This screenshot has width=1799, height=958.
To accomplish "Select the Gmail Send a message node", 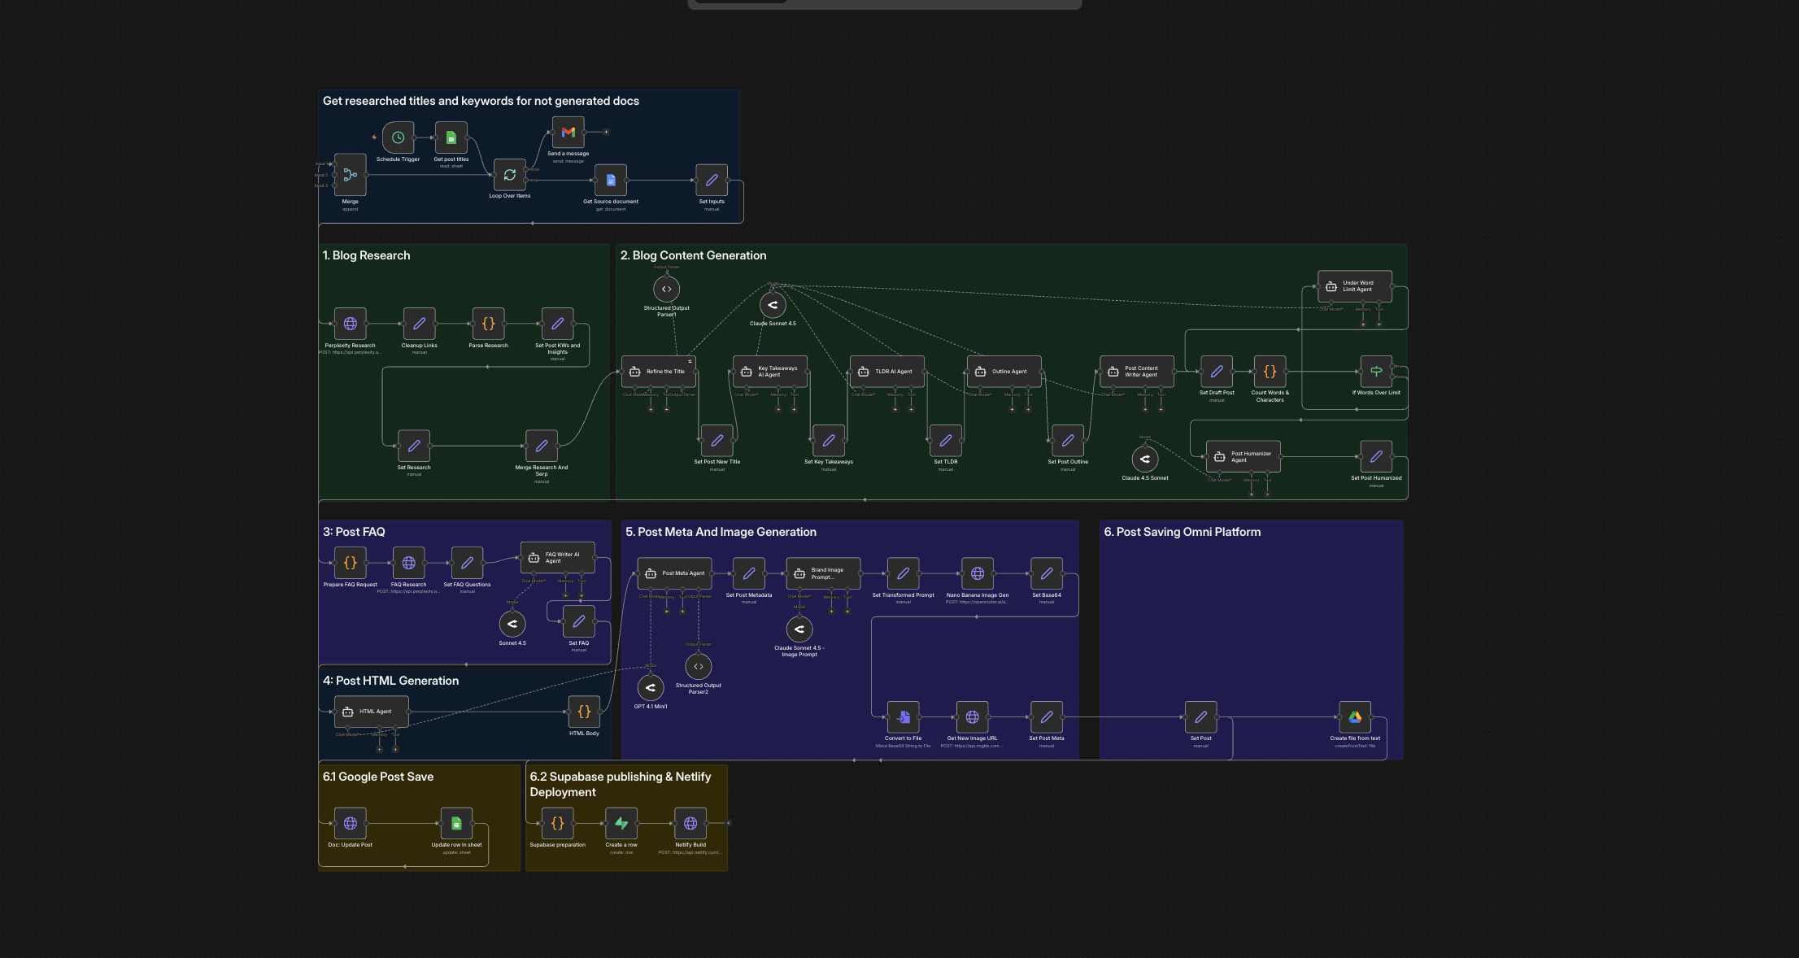I will click(x=568, y=132).
